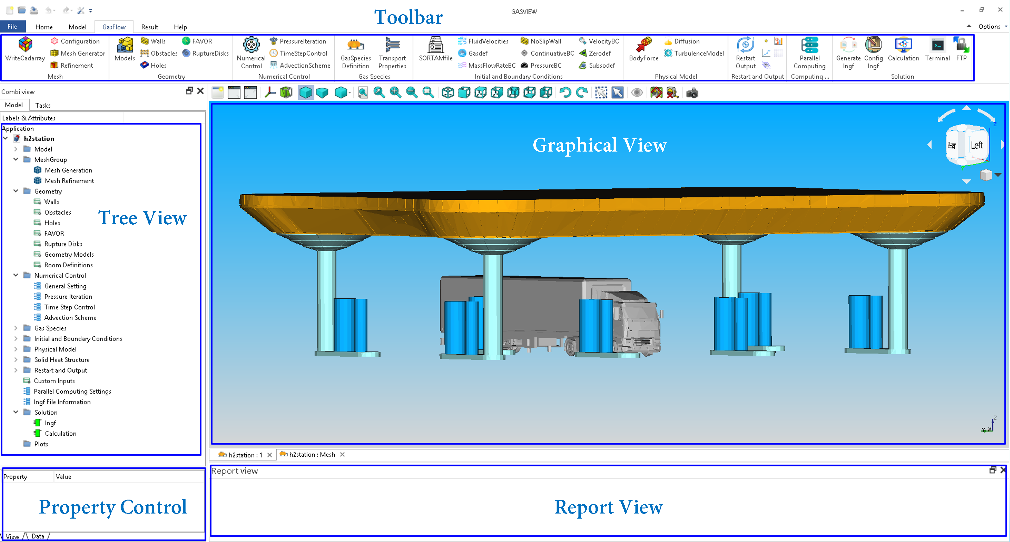Start the Calculation tool in Solution group
1010x542 pixels.
coord(903,49)
